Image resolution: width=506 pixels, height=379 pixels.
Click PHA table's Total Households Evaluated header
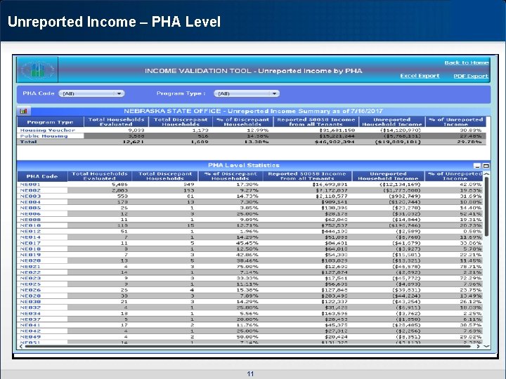point(100,176)
